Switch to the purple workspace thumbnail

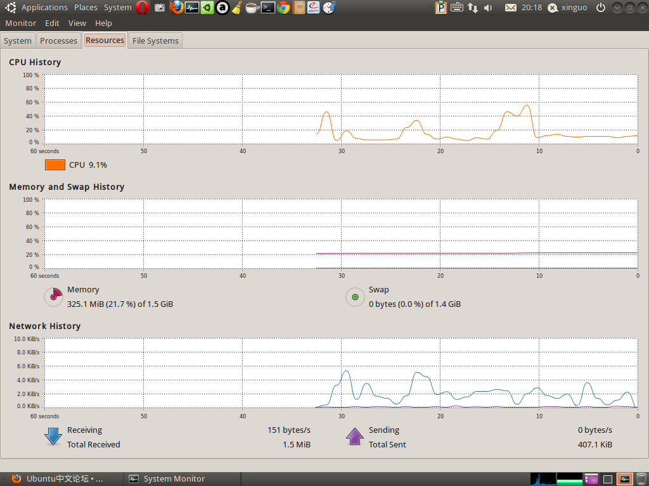coord(591,478)
